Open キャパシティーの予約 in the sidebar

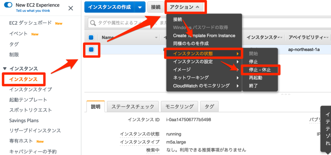(33, 152)
